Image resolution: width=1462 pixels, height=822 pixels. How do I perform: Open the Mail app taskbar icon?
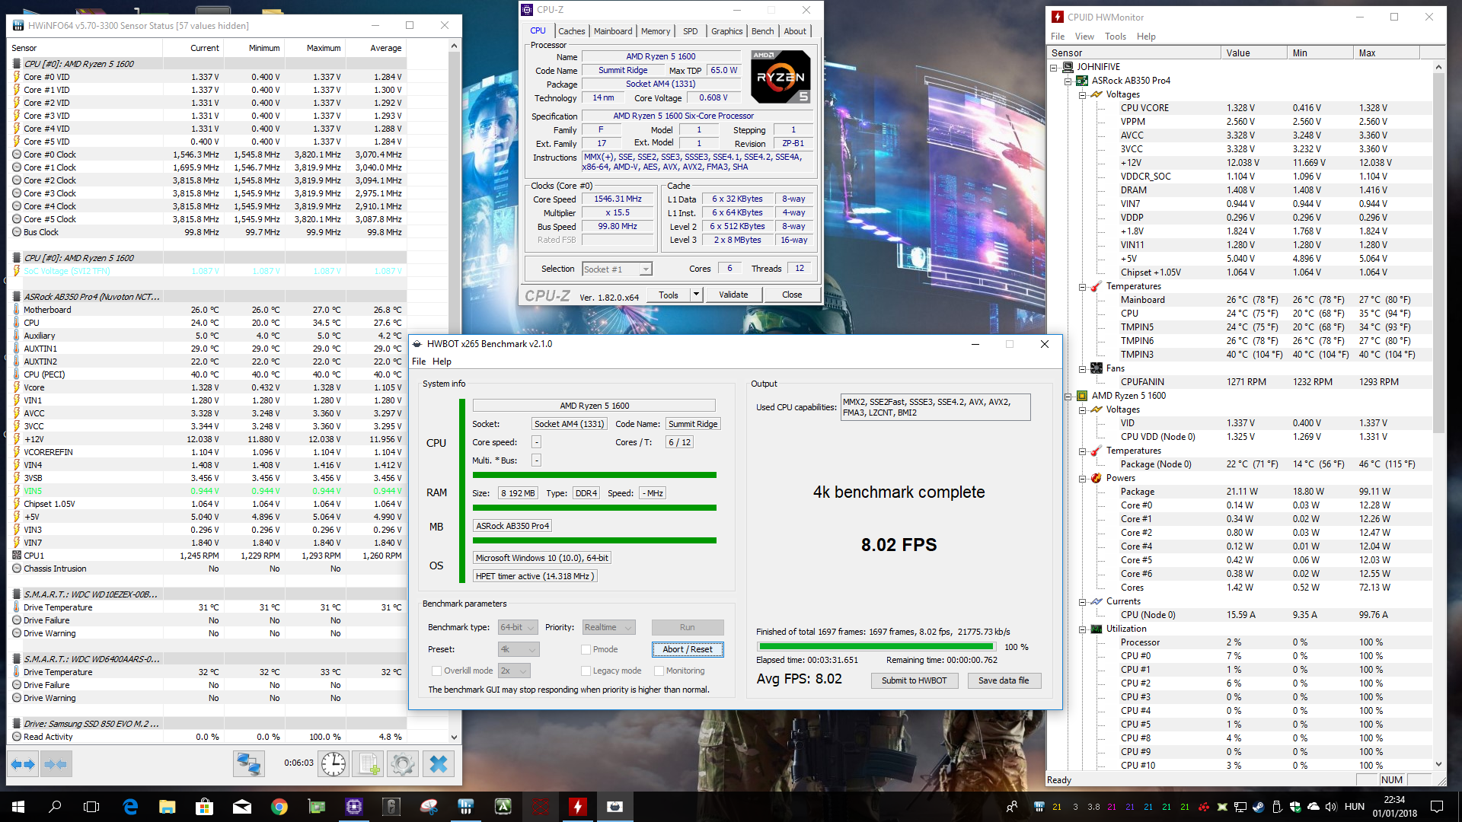point(242,807)
